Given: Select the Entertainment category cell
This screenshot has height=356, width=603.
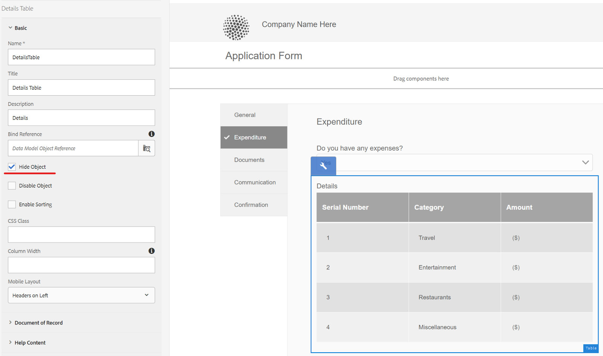Looking at the screenshot, I should pyautogui.click(x=455, y=268).
